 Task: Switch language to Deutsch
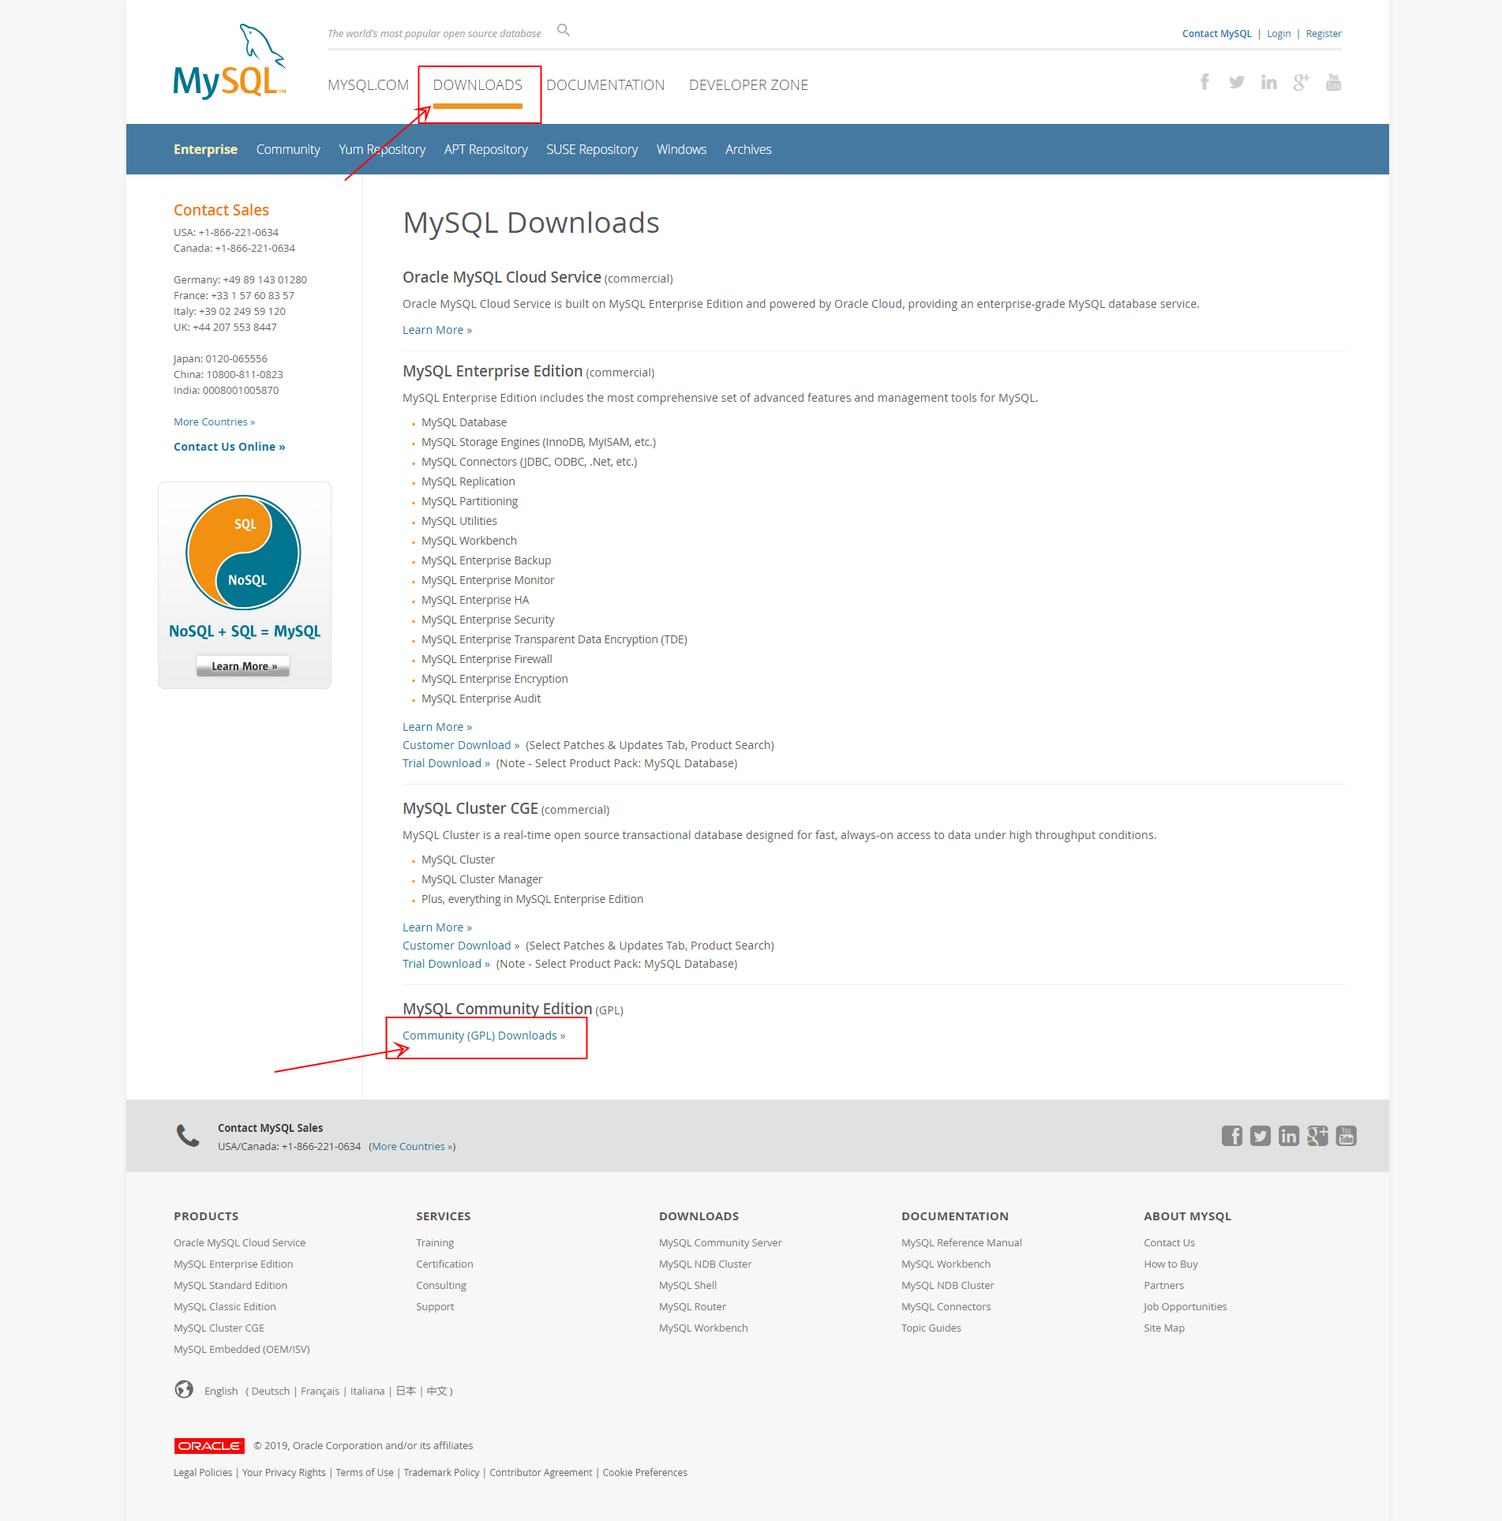click(x=270, y=1391)
